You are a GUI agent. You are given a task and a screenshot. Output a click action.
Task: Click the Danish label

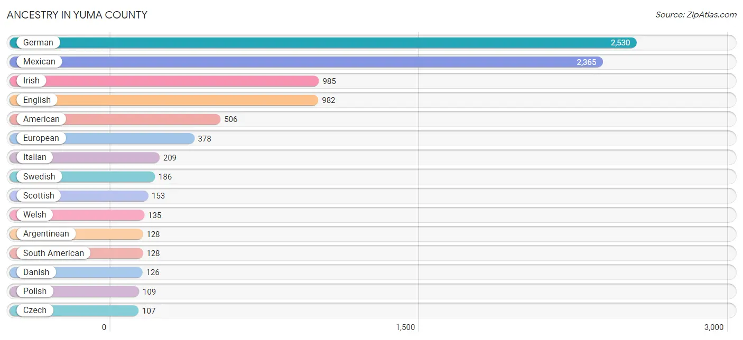point(36,272)
